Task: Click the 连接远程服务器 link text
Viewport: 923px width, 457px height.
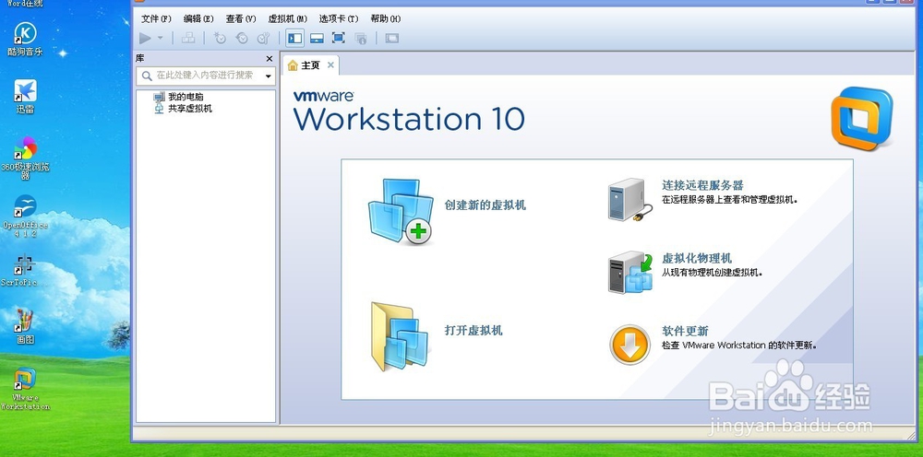Action: 702,185
